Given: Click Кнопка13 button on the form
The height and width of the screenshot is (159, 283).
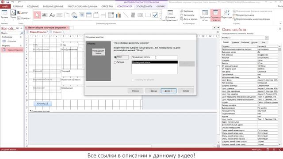Looking at the screenshot, I should [x=42, y=104].
